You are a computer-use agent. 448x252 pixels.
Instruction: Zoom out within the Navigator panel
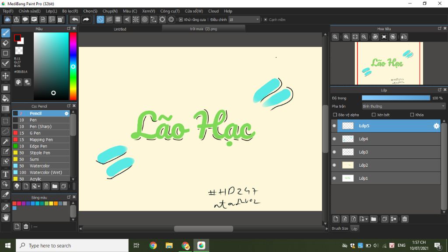pyautogui.click(x=364, y=37)
